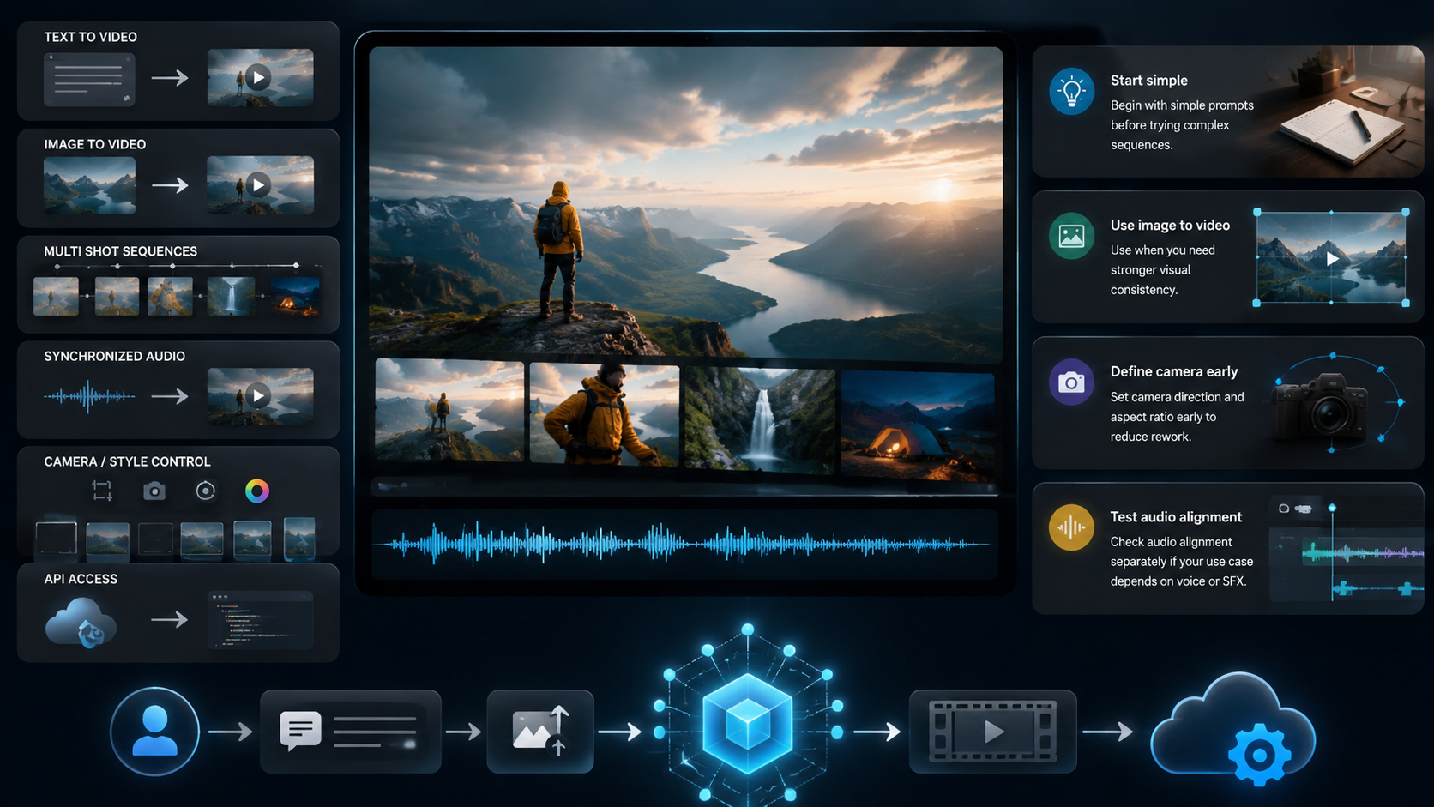
Task: Click the source mountain image under Image to Video
Action: 89,185
